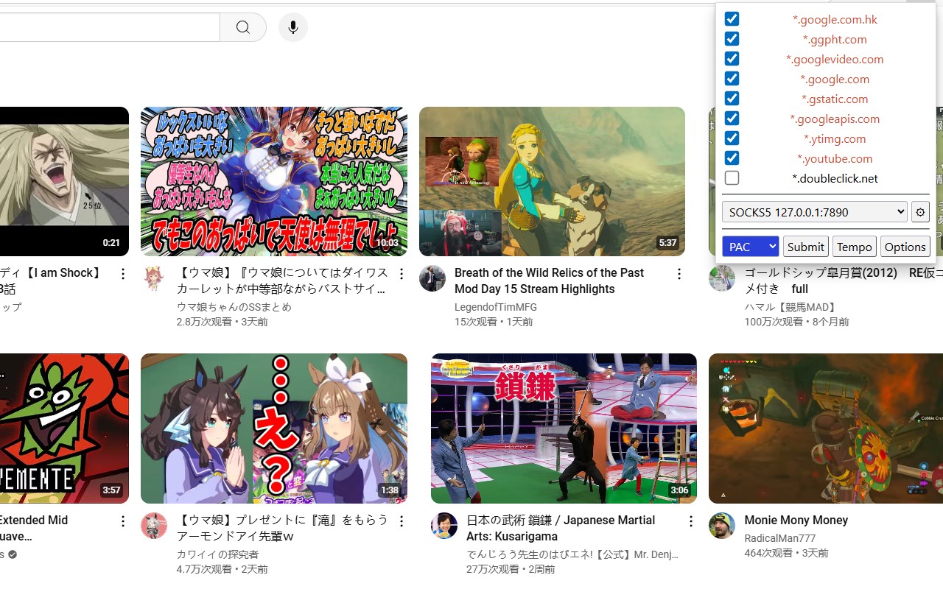Open options menu for ウマ娘 ダイワスカーレット video
Screen dimensions: 943x589
402,274
